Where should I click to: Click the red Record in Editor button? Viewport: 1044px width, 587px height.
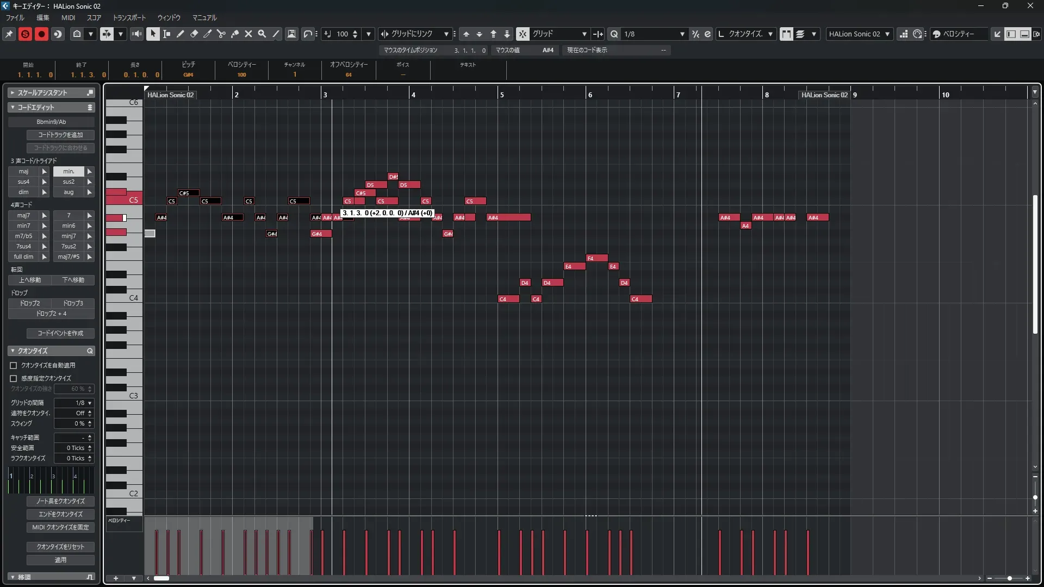tap(41, 34)
